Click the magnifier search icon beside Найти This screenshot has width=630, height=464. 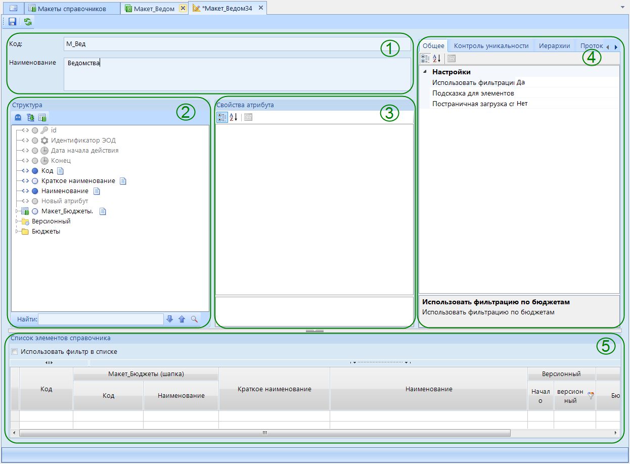[x=194, y=319]
